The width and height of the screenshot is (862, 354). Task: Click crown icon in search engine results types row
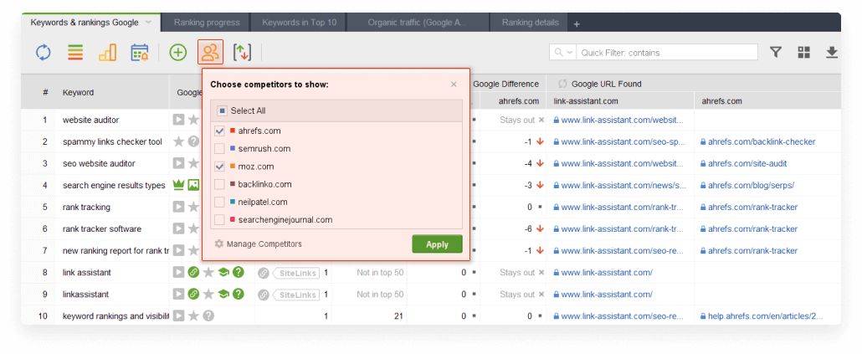tap(178, 185)
